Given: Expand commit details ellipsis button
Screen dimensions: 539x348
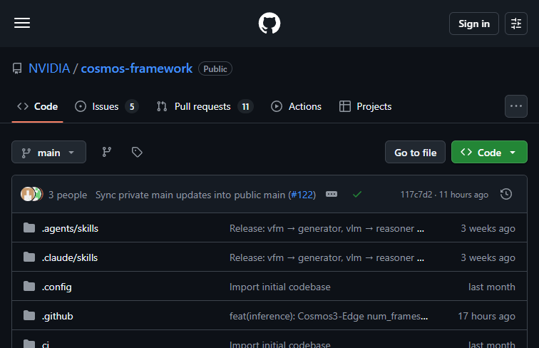Looking at the screenshot, I should point(332,194).
